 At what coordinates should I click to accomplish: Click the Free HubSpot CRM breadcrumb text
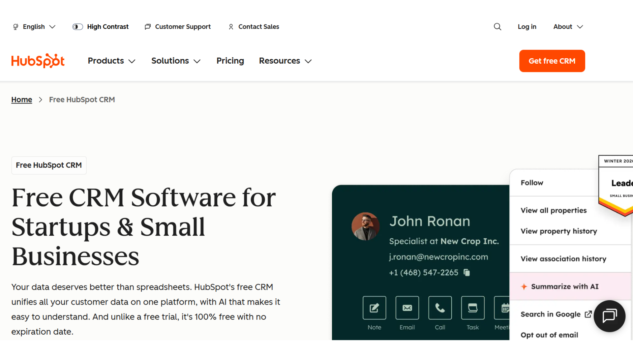click(82, 100)
